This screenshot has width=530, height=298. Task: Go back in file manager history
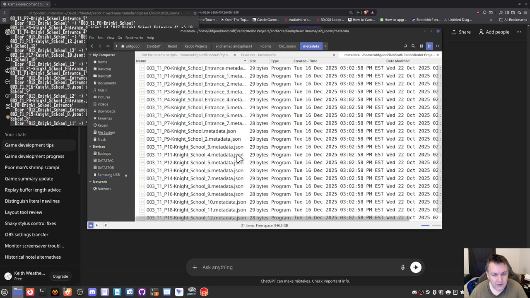point(92,46)
